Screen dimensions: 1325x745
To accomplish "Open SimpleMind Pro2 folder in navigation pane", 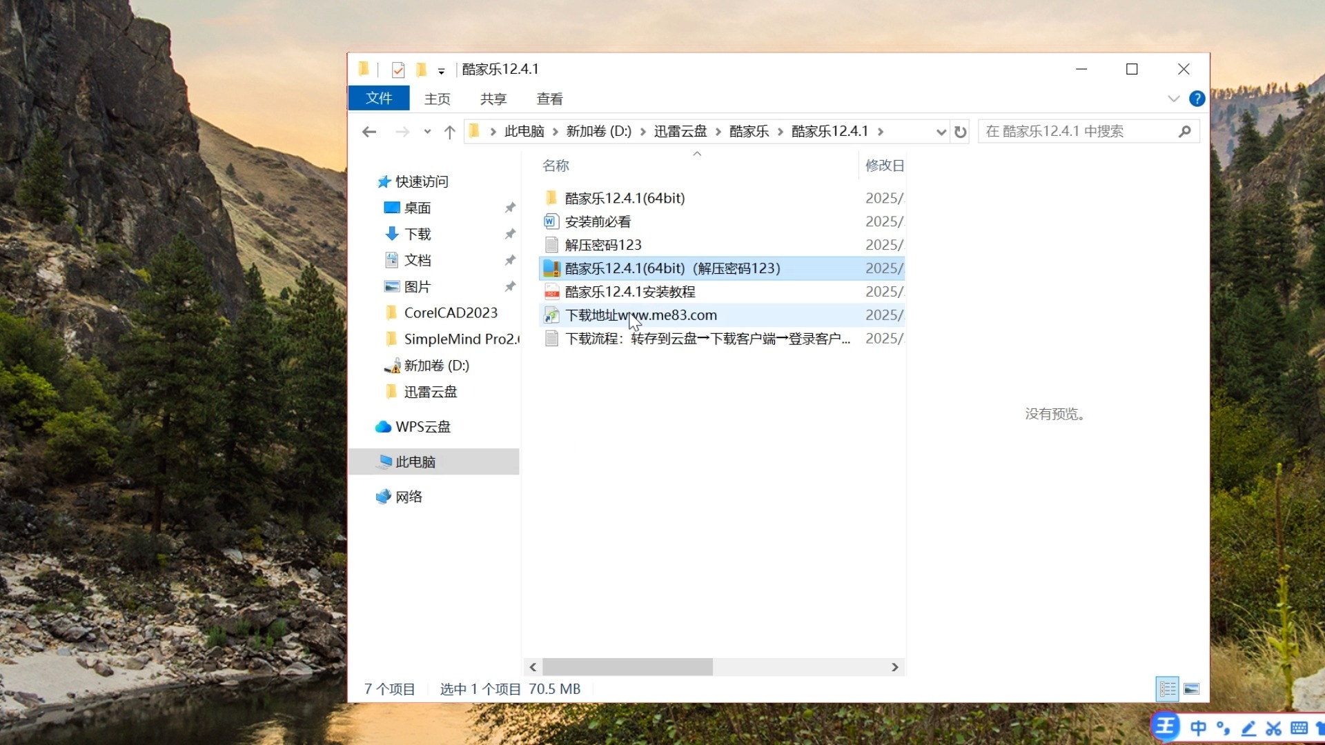I will tap(461, 339).
